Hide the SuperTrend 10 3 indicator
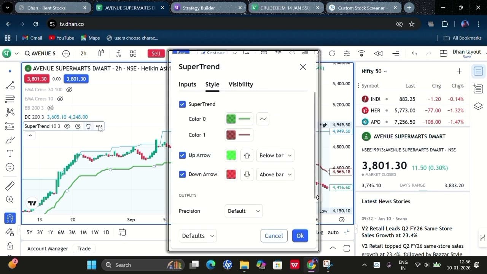487x274 pixels. click(67, 126)
